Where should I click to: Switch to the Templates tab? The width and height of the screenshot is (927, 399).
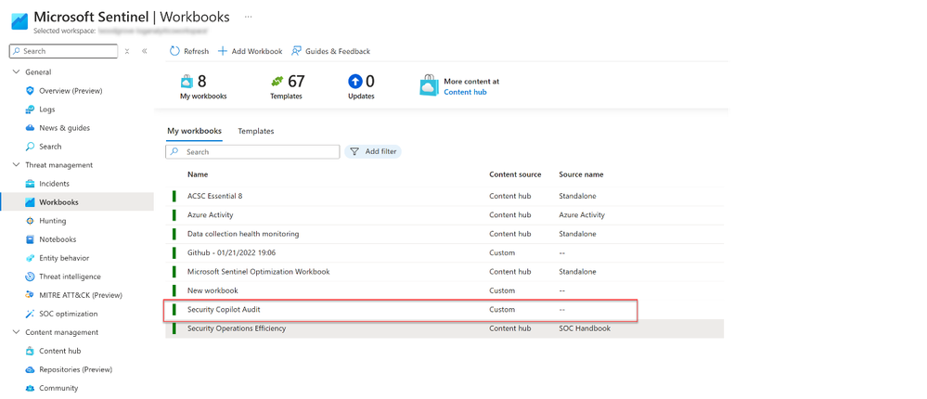[x=256, y=131]
